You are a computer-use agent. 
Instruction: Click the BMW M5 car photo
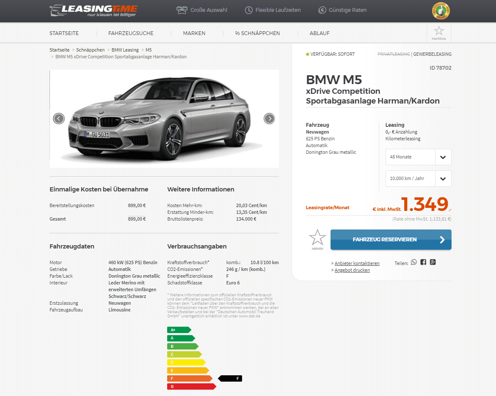(164, 118)
